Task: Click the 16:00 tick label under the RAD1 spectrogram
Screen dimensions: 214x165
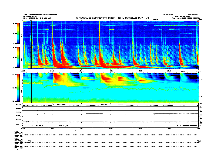Action: (140, 71)
